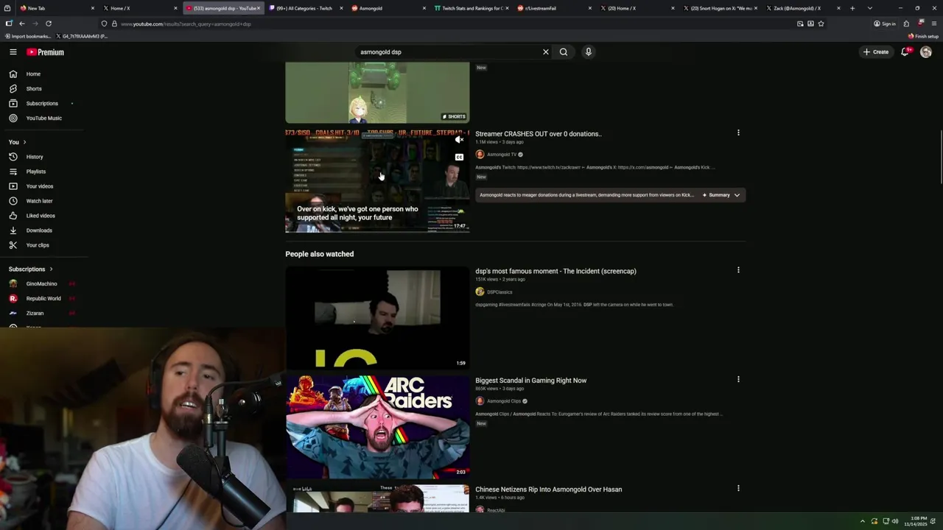Viewport: 943px width, 530px height.
Task: Open Chinese Netizens Rip Into Asmongold title
Action: pyautogui.click(x=549, y=490)
